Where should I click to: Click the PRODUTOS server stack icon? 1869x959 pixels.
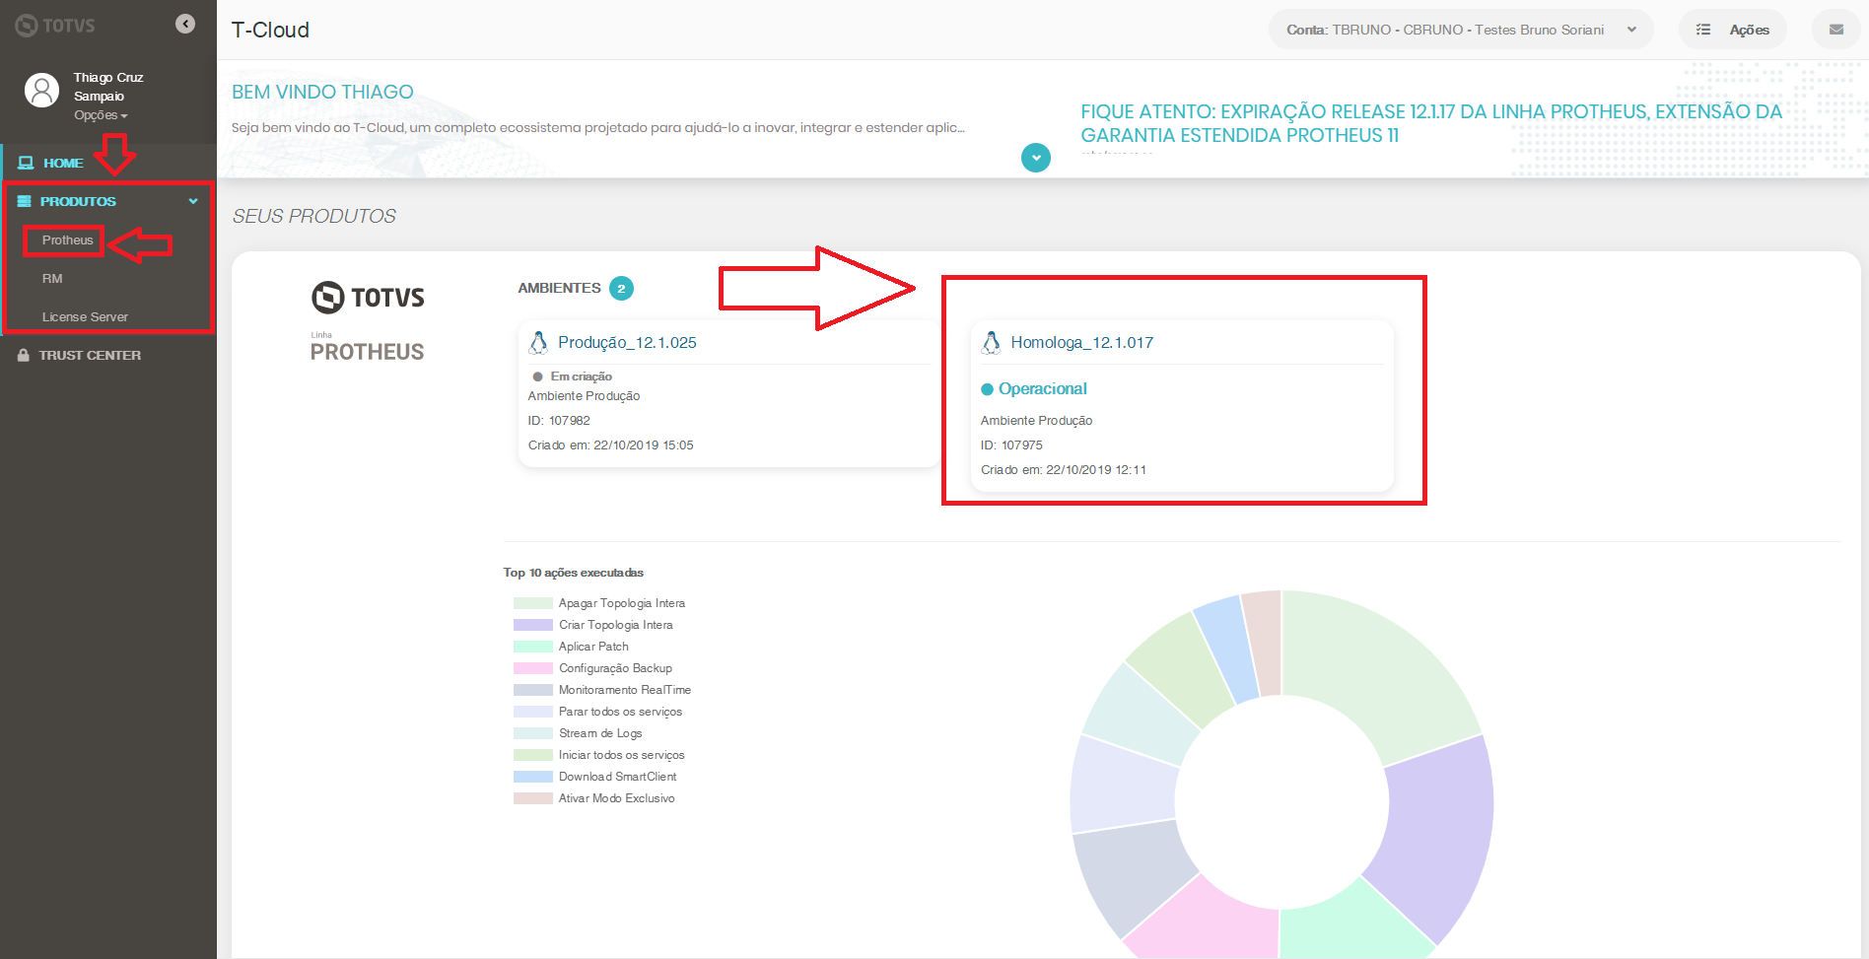coord(25,201)
